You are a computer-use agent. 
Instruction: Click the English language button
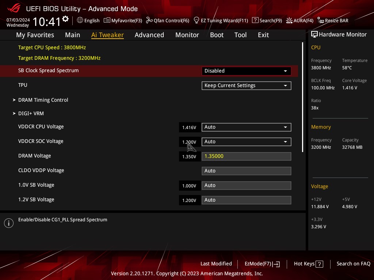[x=88, y=20]
